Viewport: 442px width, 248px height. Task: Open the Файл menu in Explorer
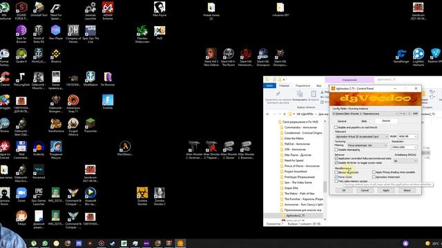[x=269, y=85]
